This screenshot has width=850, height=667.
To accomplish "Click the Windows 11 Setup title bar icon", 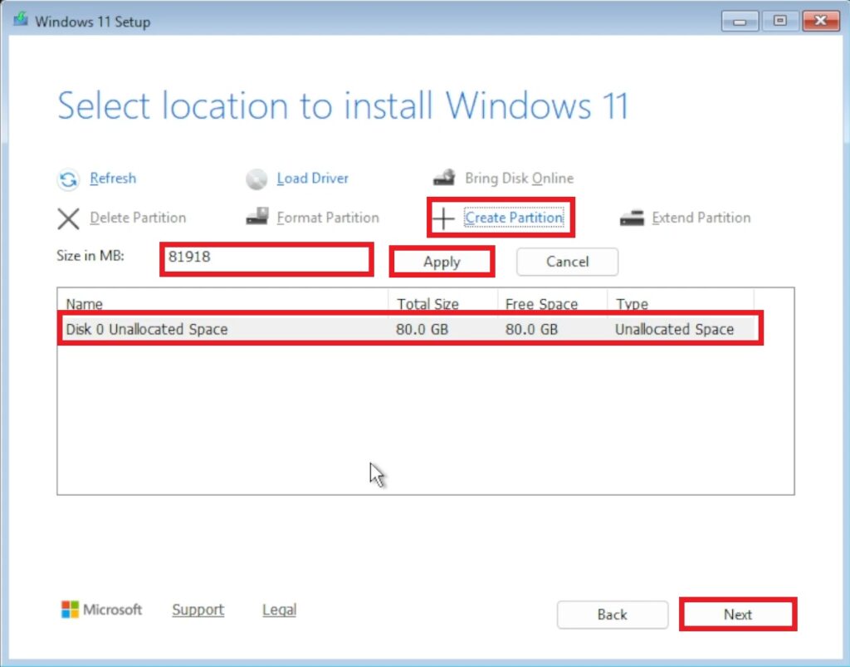I will [21, 22].
